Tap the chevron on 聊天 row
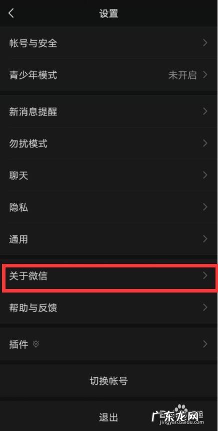Image resolution: width=218 pixels, height=431 pixels. [x=205, y=175]
